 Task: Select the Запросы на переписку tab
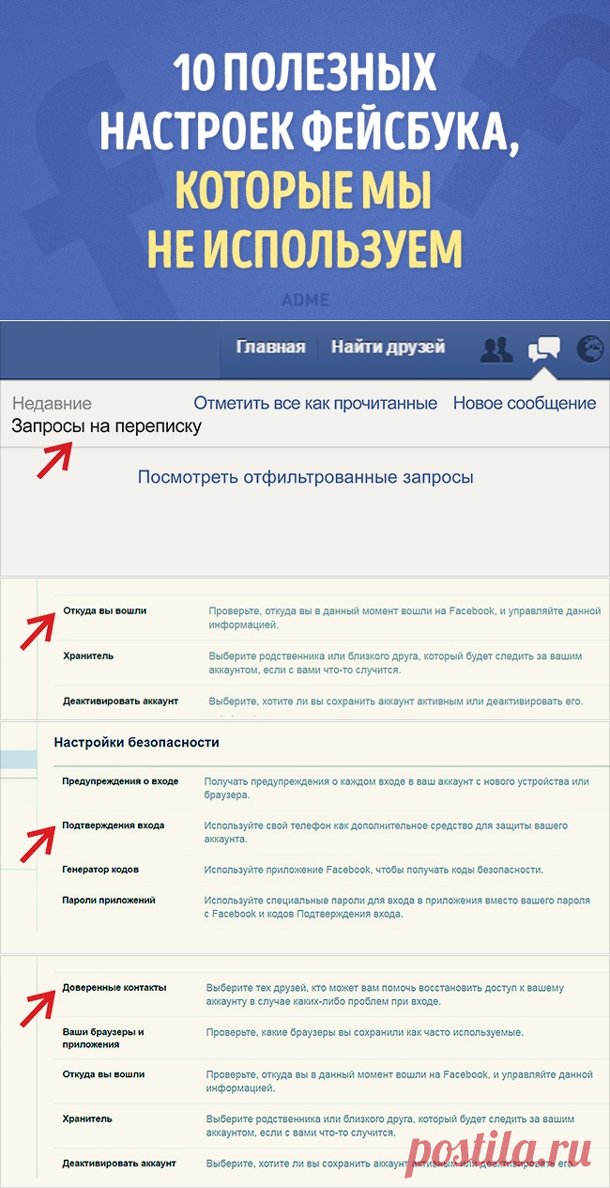click(106, 425)
